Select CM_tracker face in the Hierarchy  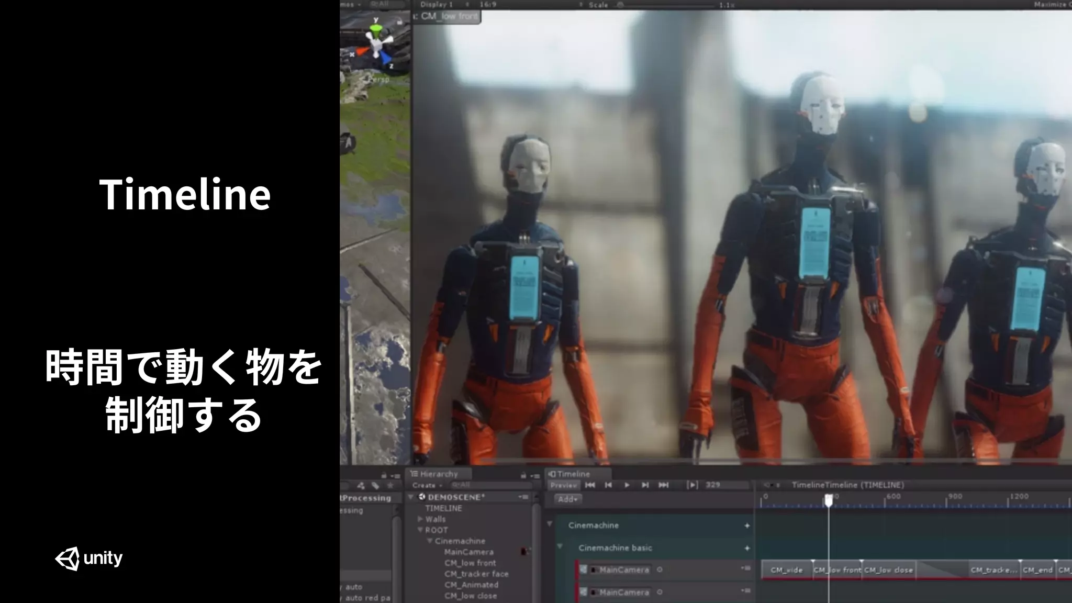click(x=476, y=574)
